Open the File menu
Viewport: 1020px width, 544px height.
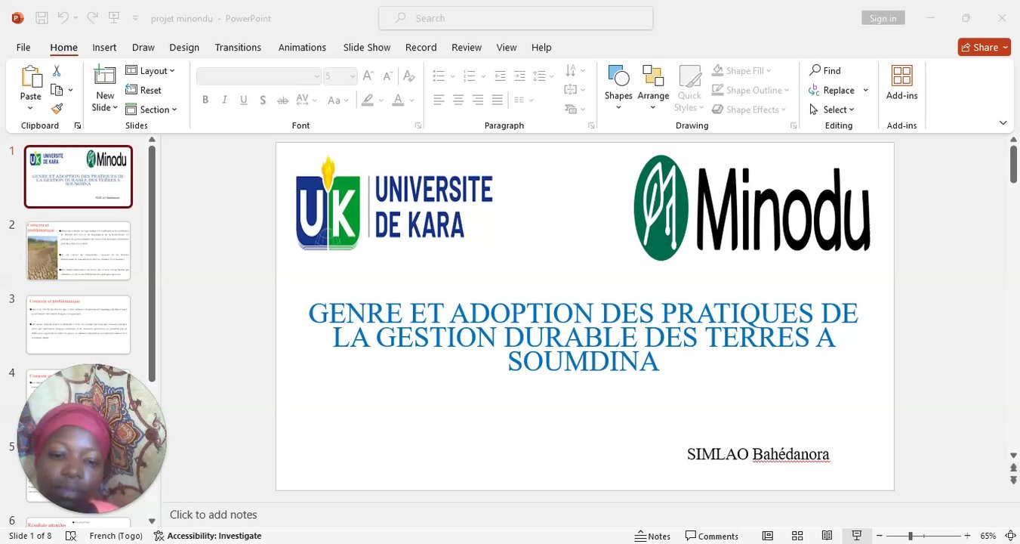coord(23,47)
